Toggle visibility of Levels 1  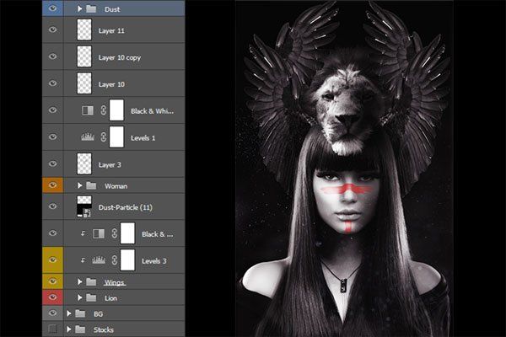(x=52, y=136)
